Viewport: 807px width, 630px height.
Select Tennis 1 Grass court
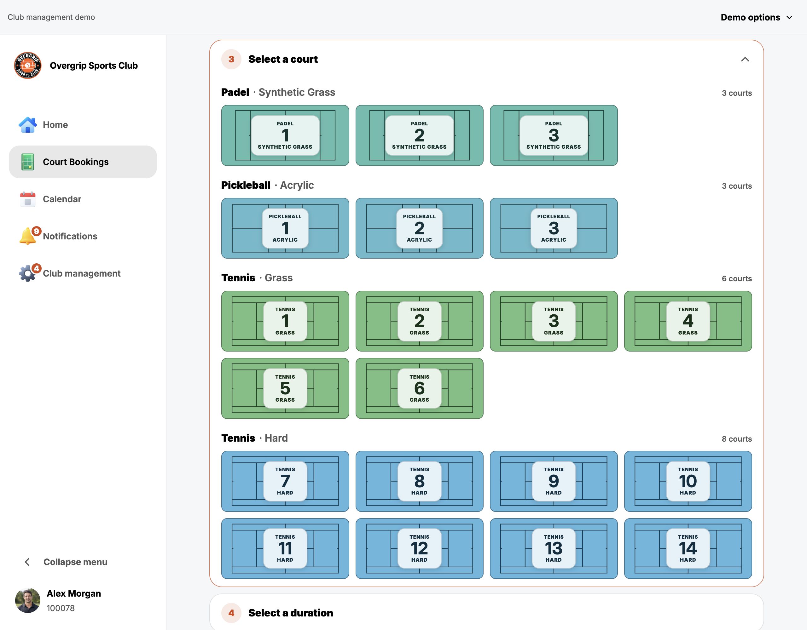tap(285, 321)
